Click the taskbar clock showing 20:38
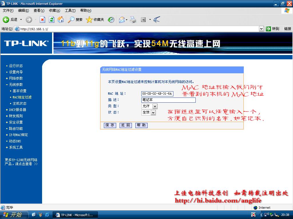The height and width of the screenshot is (219, 293). pos(285,215)
